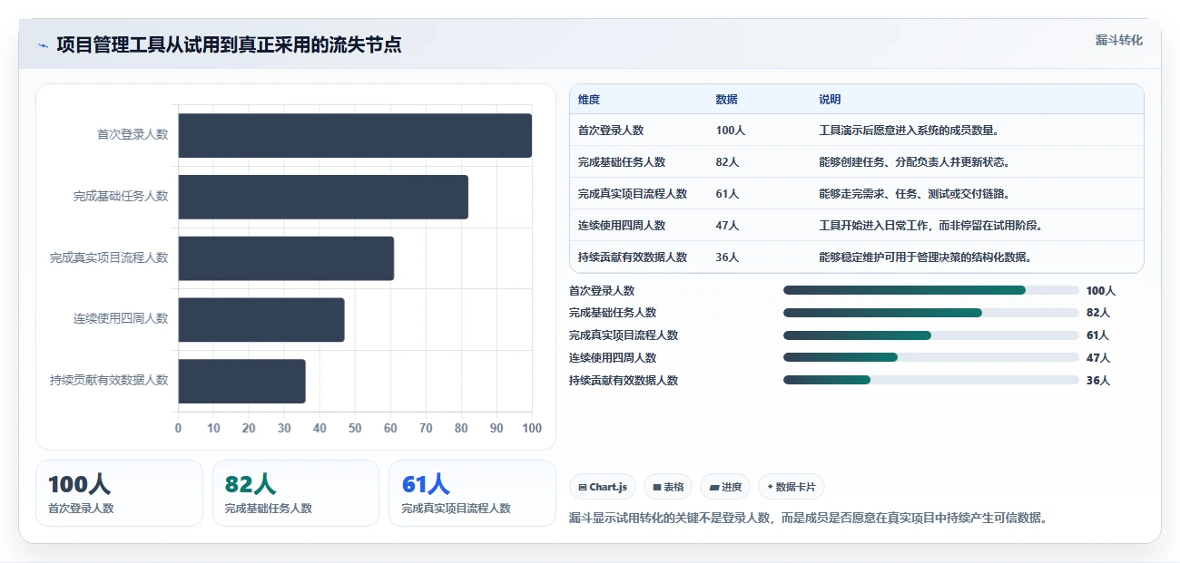Click the footer note beginning 漏斗显示试用转化的关键
Image resolution: width=1180 pixels, height=563 pixels.
click(x=810, y=519)
